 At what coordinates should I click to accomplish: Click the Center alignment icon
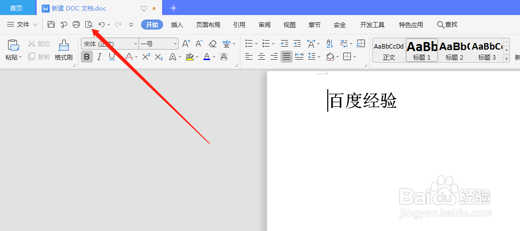pyautogui.click(x=262, y=57)
